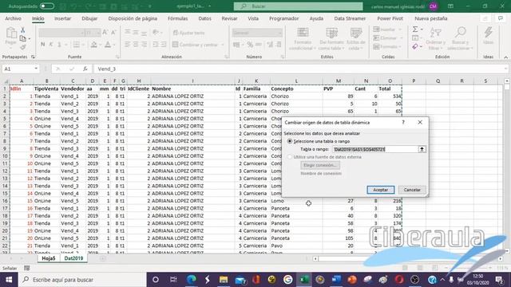Click the fill color bucket icon
This screenshot has width=511, height=287.
[x=94, y=45]
